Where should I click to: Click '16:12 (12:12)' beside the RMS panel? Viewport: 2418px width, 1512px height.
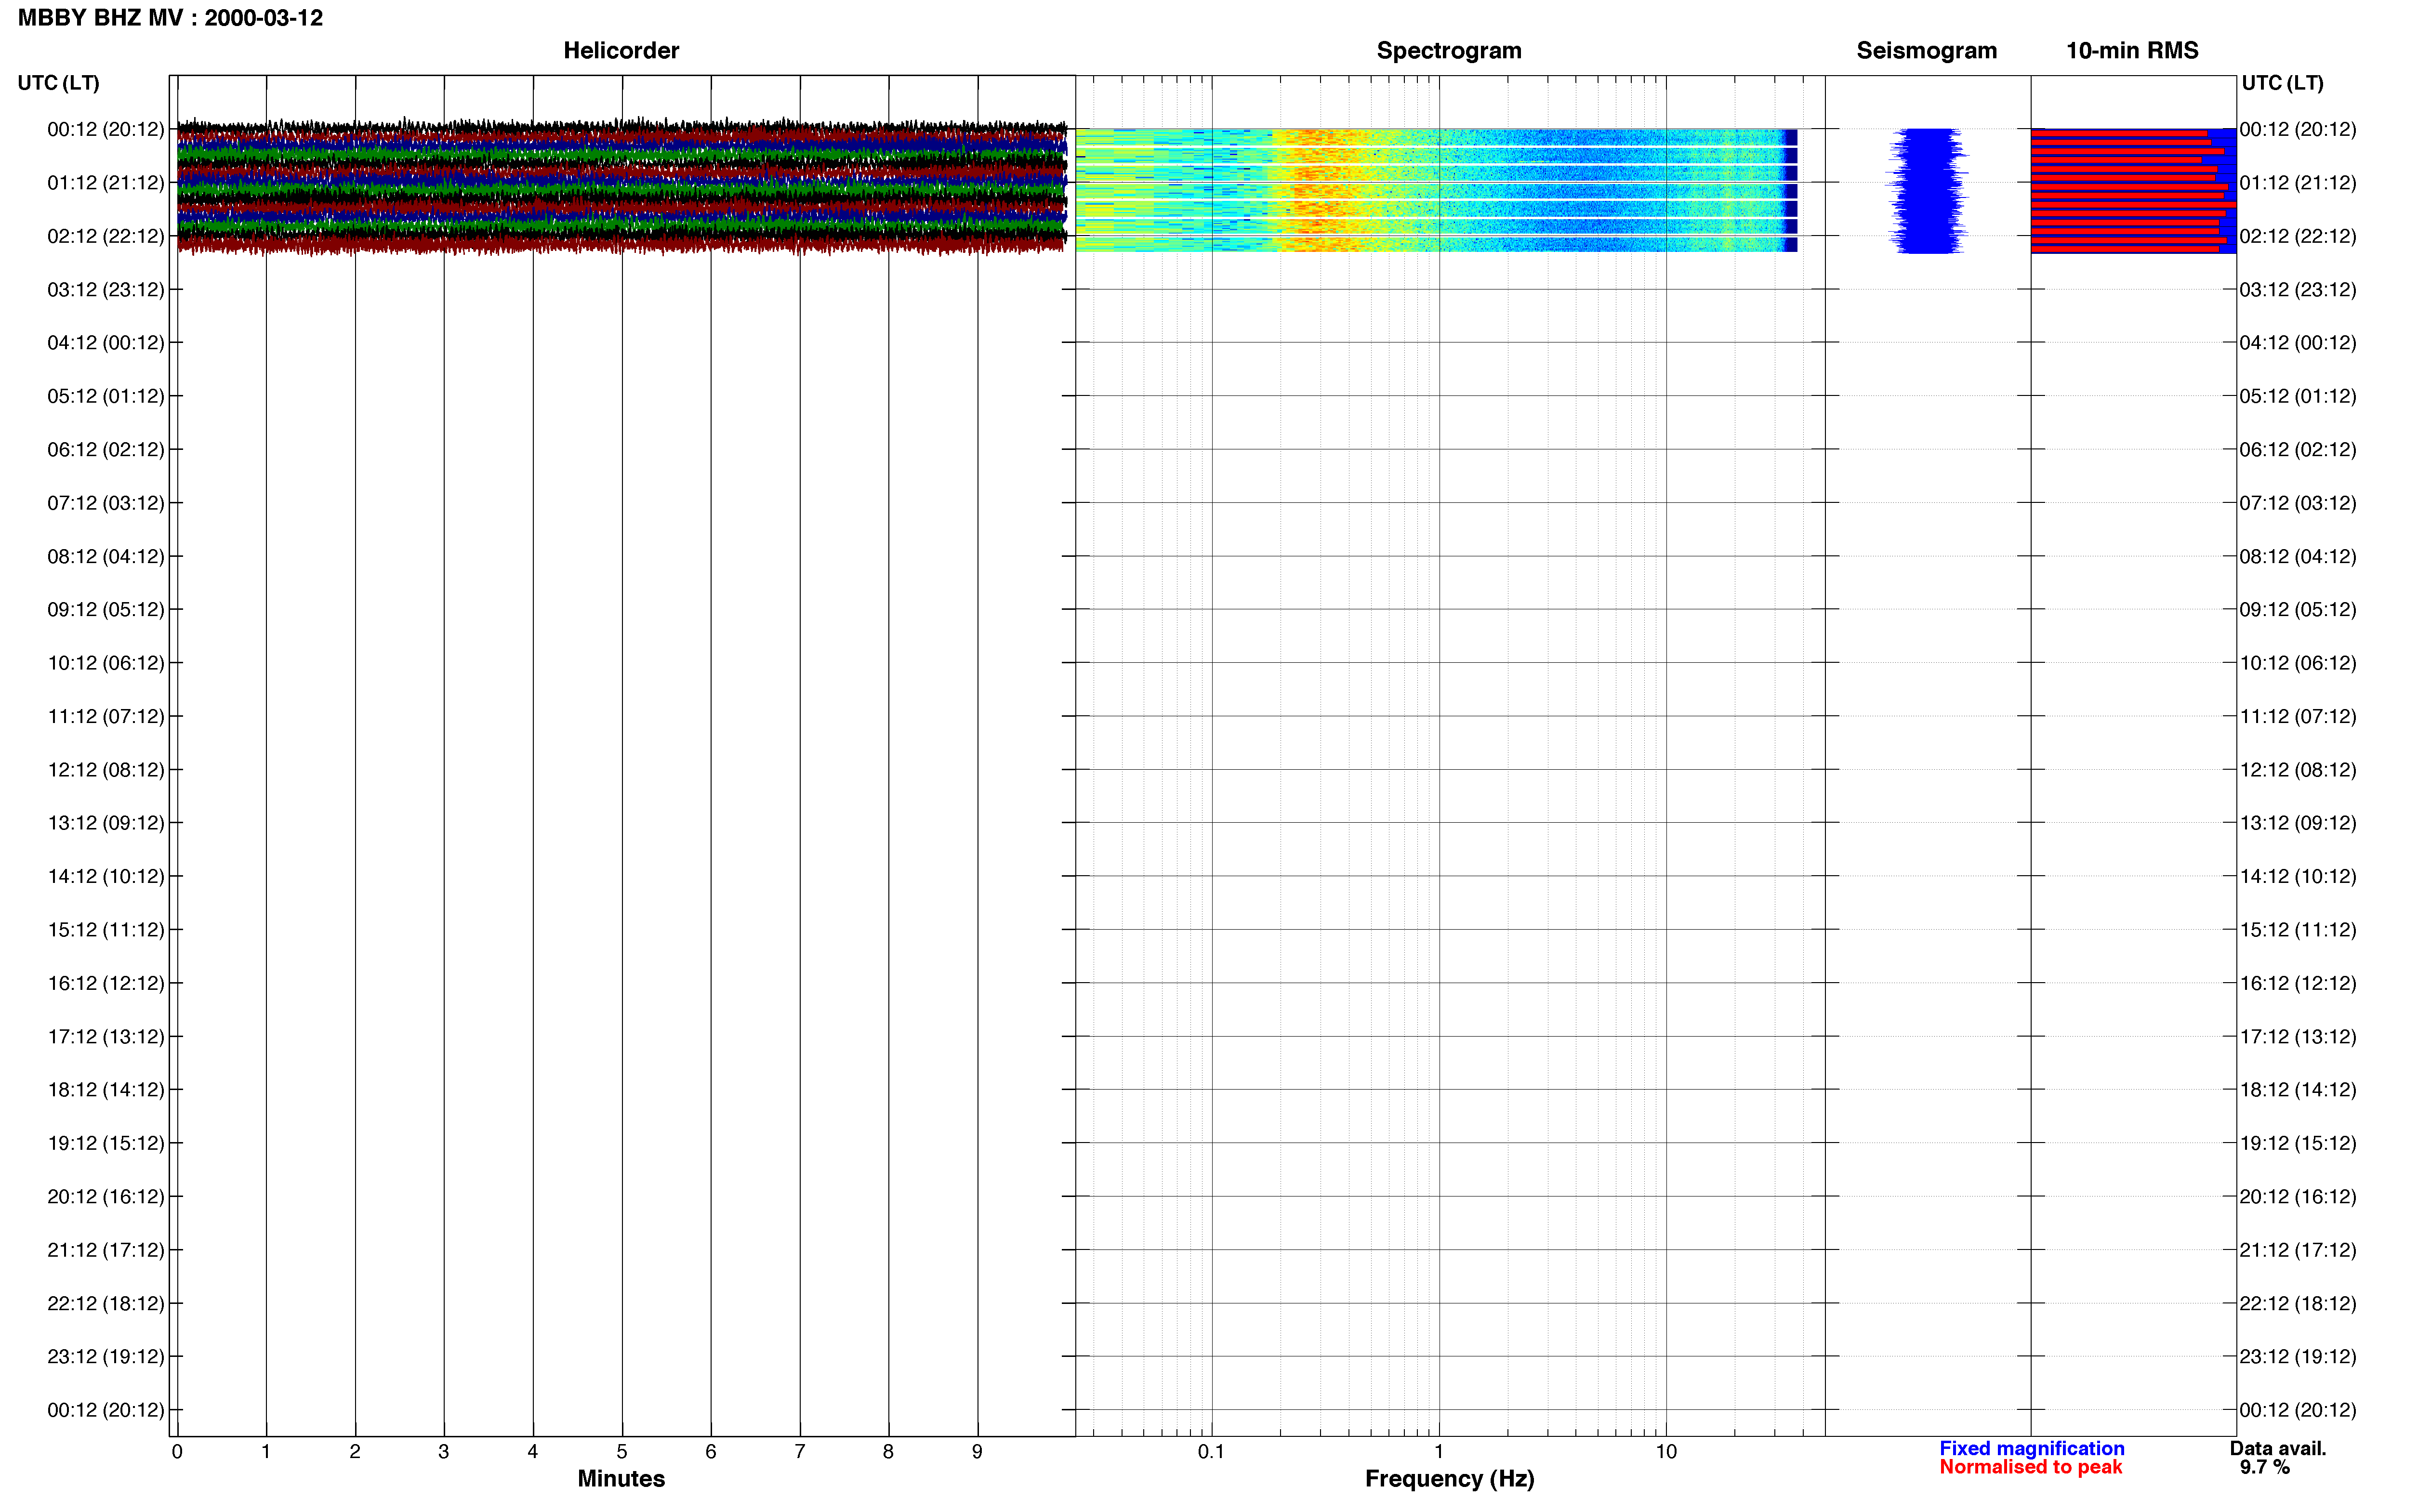tap(2298, 983)
